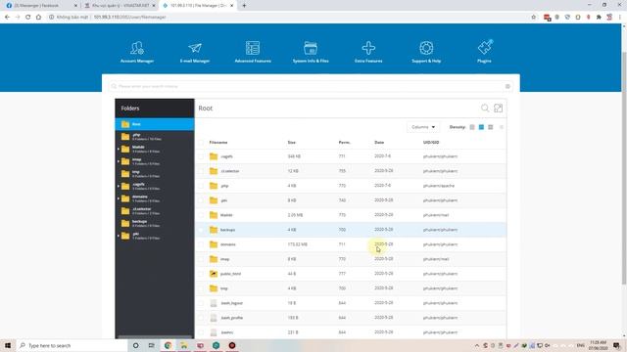Click the Chrome icon on the taskbar
Viewport: 627px width, 352px height.
(168, 345)
